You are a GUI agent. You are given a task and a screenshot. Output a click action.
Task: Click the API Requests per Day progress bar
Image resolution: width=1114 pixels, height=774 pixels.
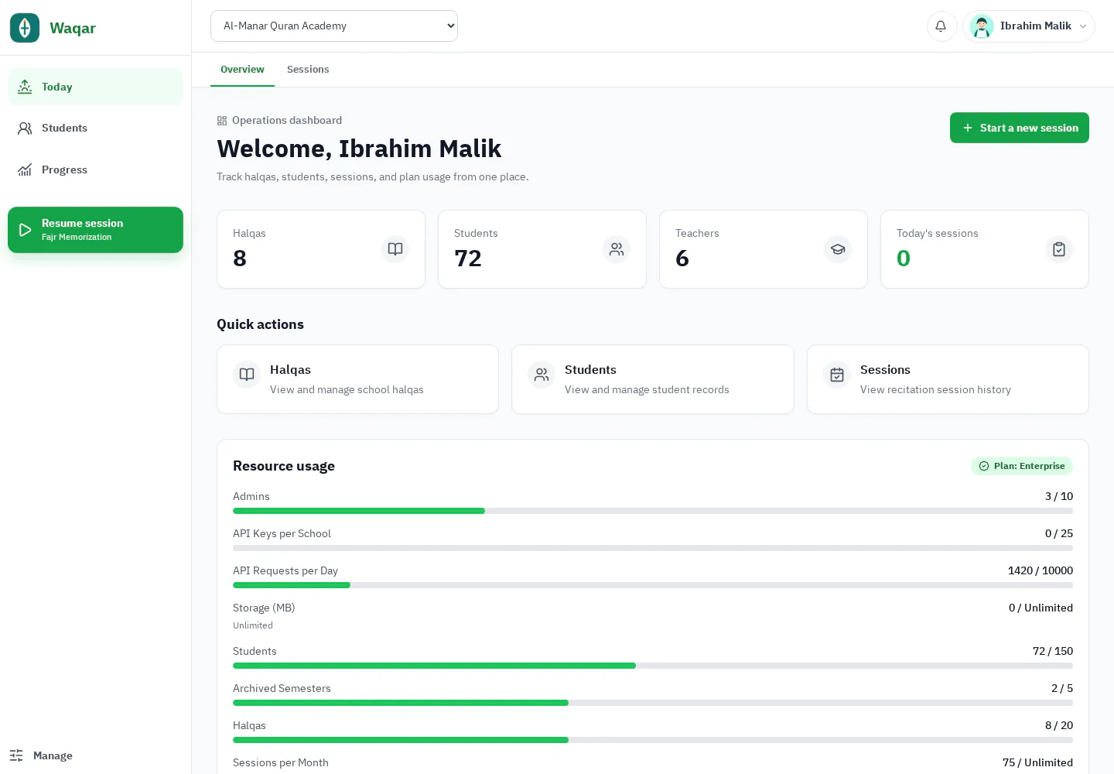pyautogui.click(x=653, y=585)
